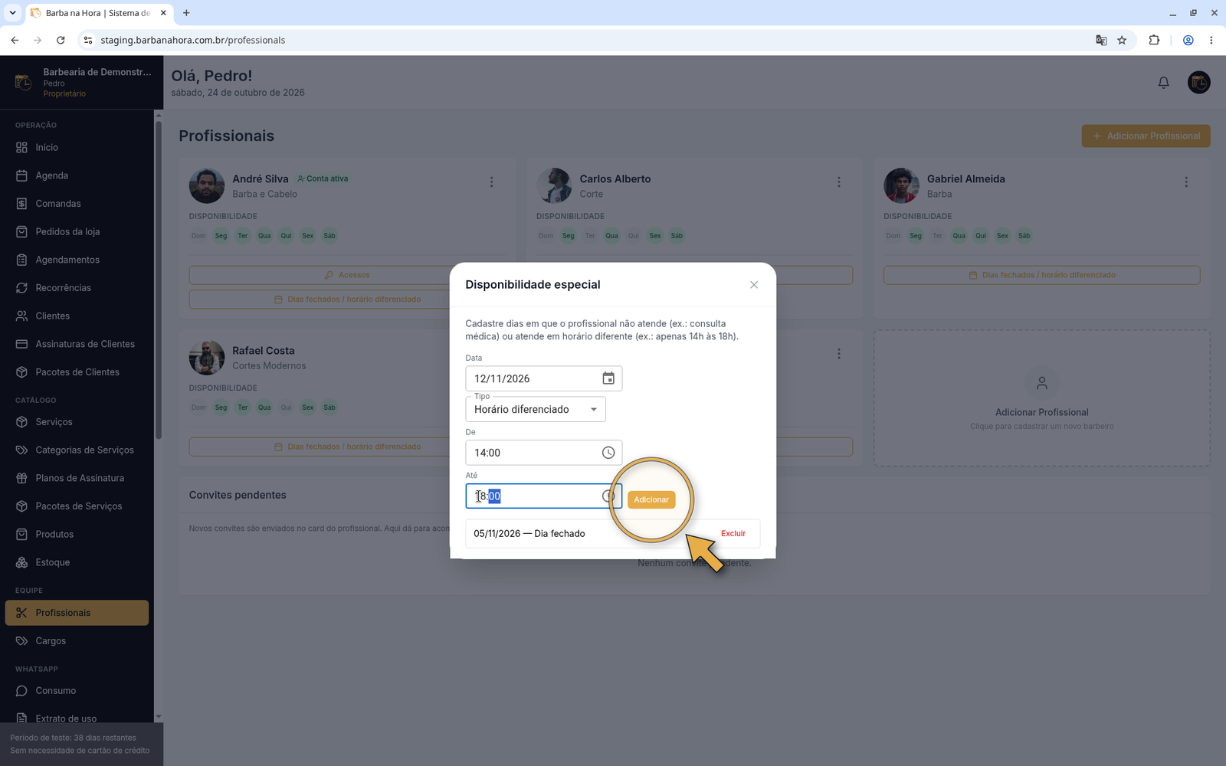Click the sidebar vertical scrollbar
1226x766 pixels.
coord(159,281)
